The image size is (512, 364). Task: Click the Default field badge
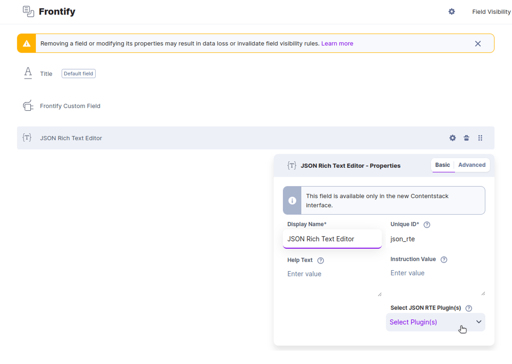78,74
